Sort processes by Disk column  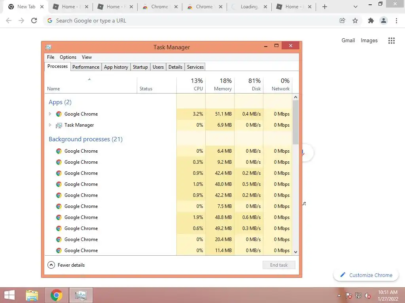(x=249, y=85)
